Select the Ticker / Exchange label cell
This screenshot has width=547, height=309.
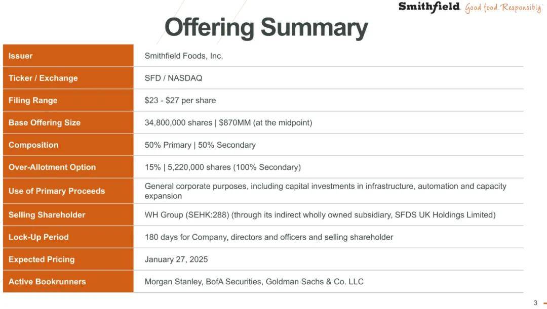(68, 78)
